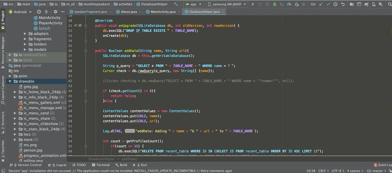Close the DatabaseHelper.java tab

tap(223, 12)
